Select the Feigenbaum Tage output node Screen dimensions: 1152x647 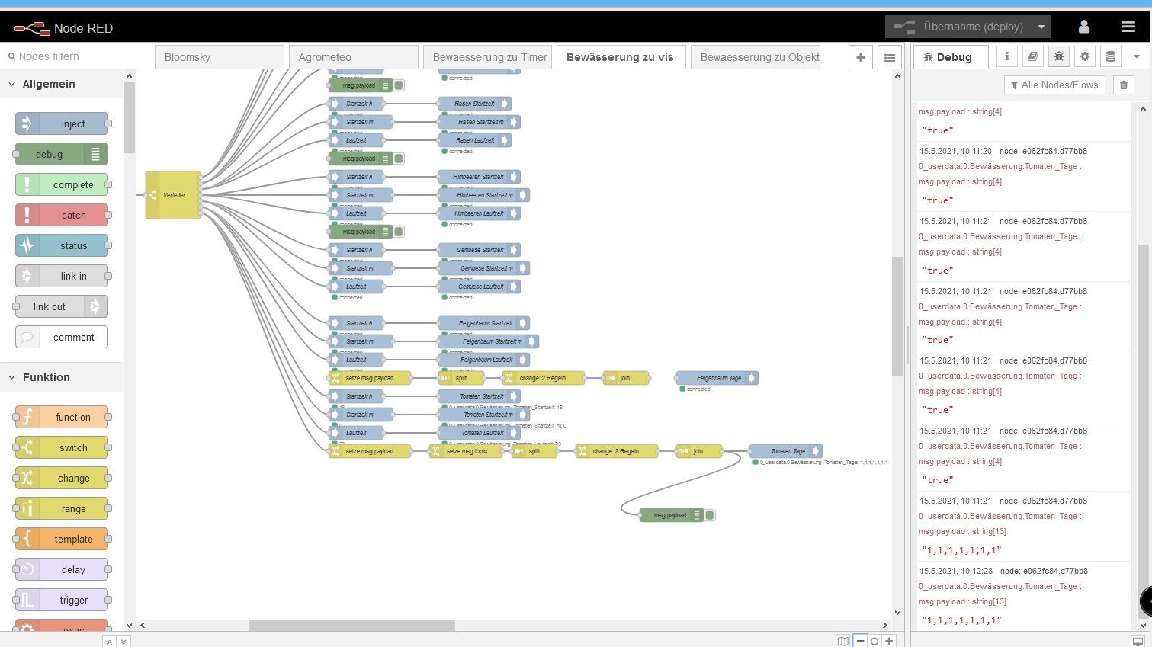point(717,378)
